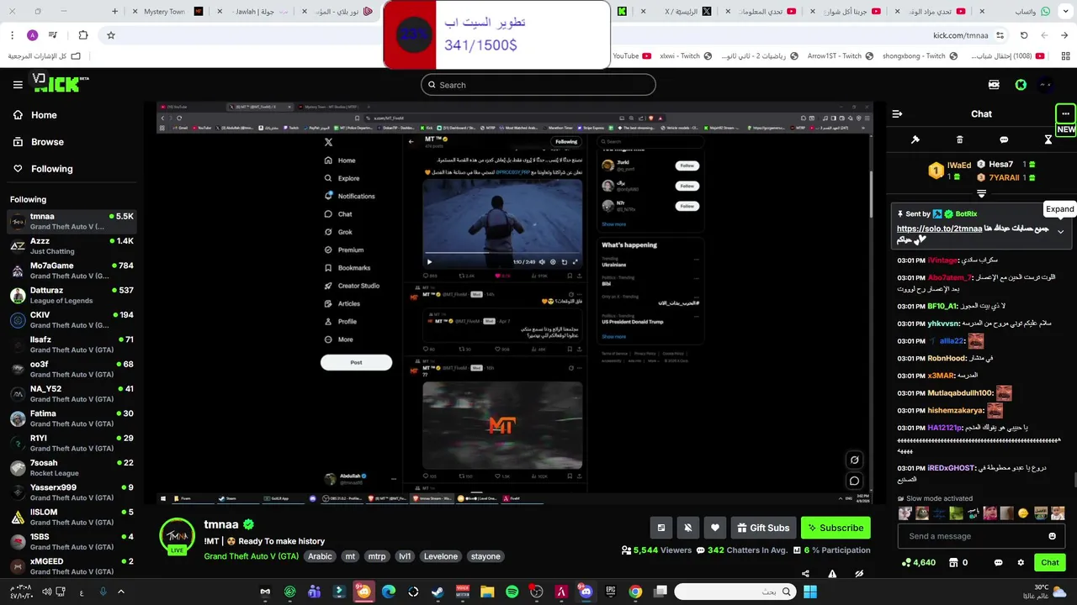Screen dimensions: 1077x605
Task: Click tmnaa streamer avatar with LIVE badge
Action: [178, 536]
